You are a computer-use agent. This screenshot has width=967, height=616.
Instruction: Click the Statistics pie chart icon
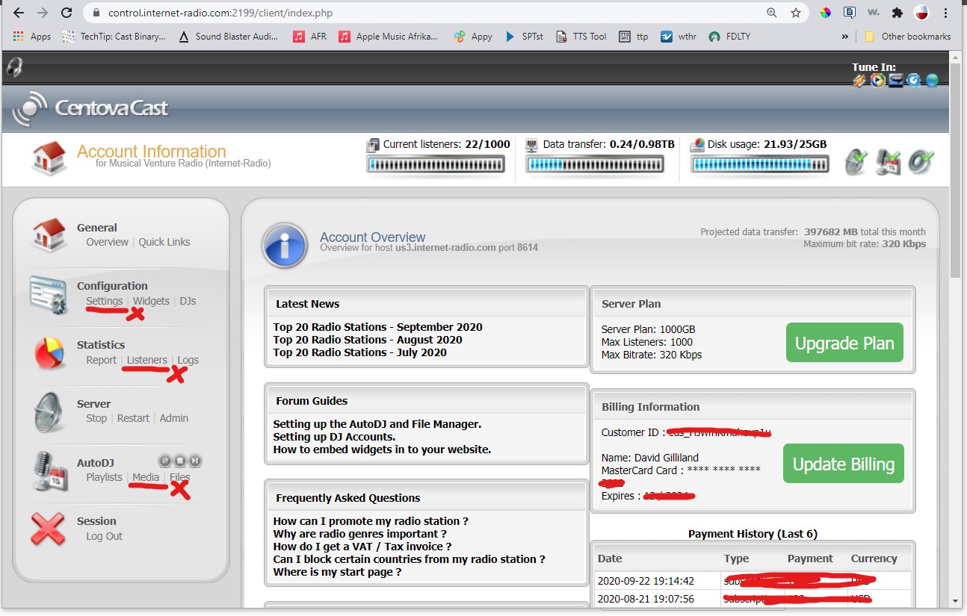[49, 352]
